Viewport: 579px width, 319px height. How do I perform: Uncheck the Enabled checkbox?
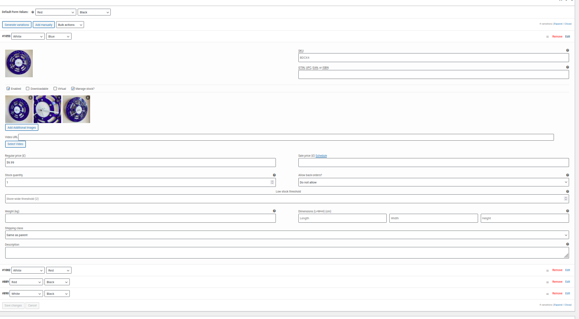(x=8, y=88)
